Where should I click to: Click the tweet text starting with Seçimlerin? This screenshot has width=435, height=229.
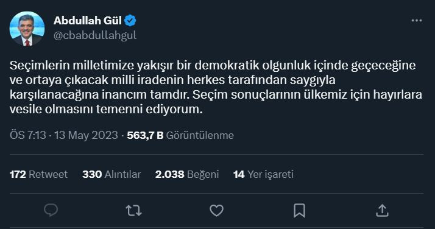coord(216,87)
